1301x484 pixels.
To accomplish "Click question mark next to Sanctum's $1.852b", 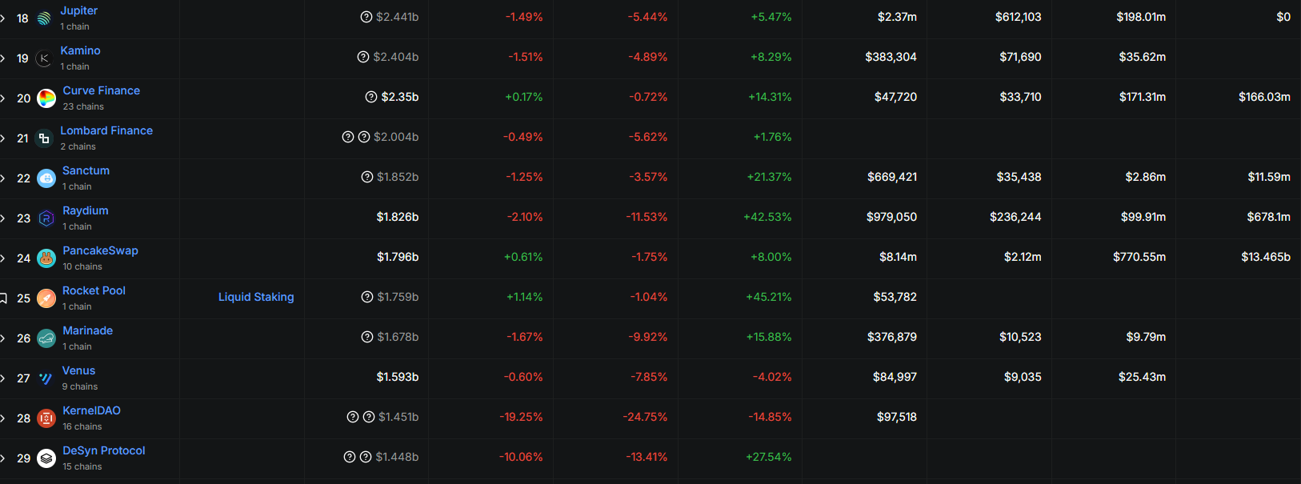I will tap(367, 177).
